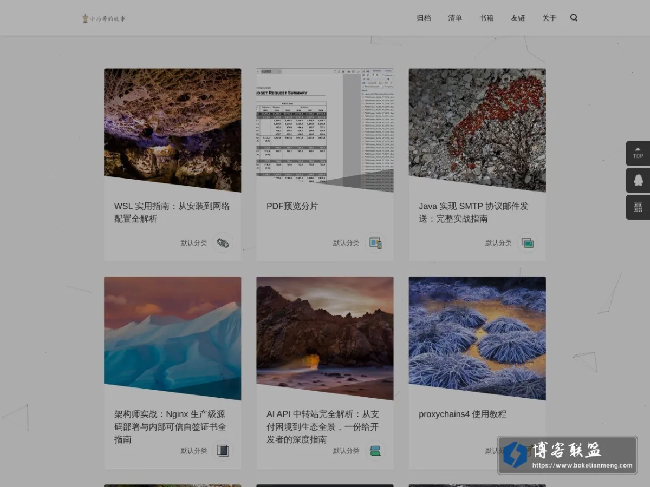Click link icon on WSL 实用指南 card
650x487 pixels.
point(223,243)
